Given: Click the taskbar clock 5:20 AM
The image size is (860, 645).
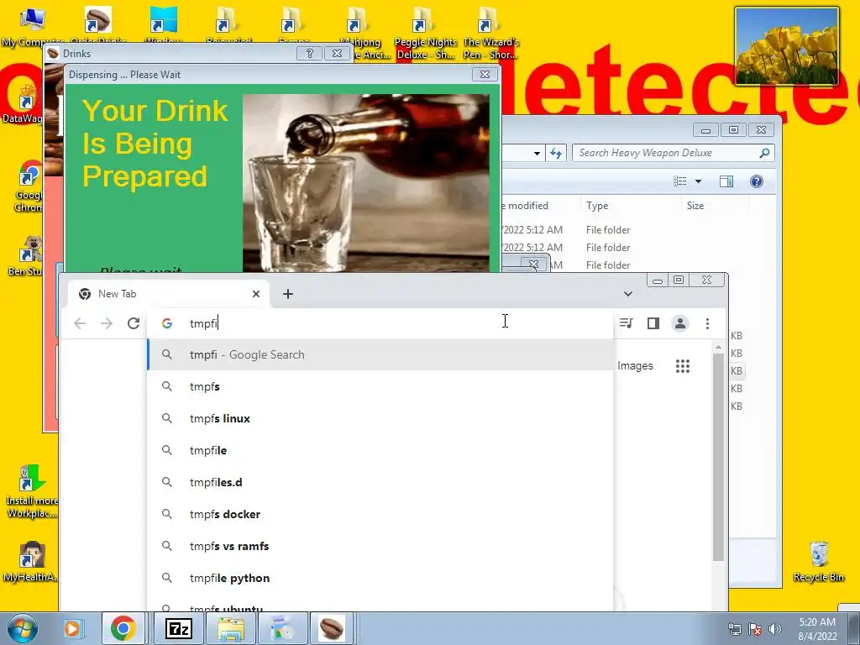Looking at the screenshot, I should pos(817,629).
